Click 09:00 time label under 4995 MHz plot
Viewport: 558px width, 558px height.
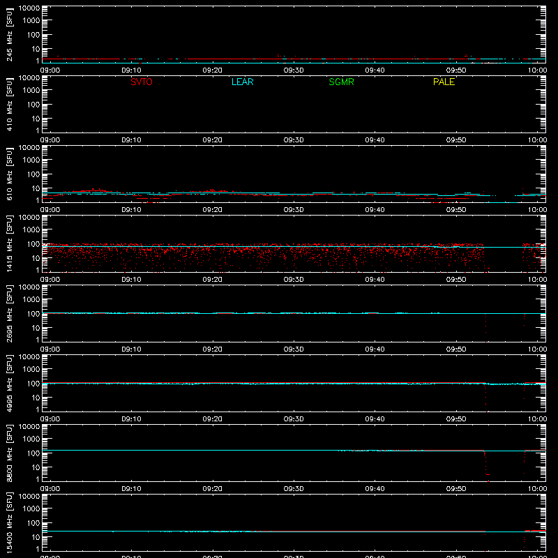pyautogui.click(x=50, y=419)
